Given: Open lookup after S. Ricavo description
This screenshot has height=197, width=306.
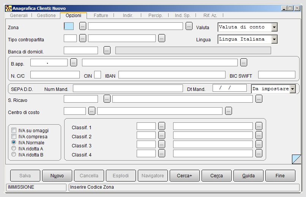Looking at the screenshot, I should (259, 99).
